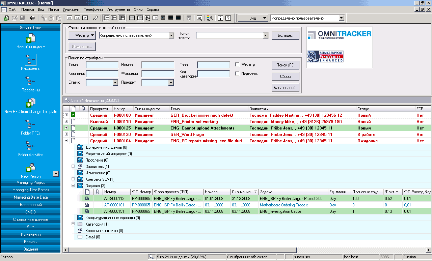This screenshot has height=261, width=432.
Task: Open the Поиск текста combo box dropdown
Action: click(x=265, y=35)
